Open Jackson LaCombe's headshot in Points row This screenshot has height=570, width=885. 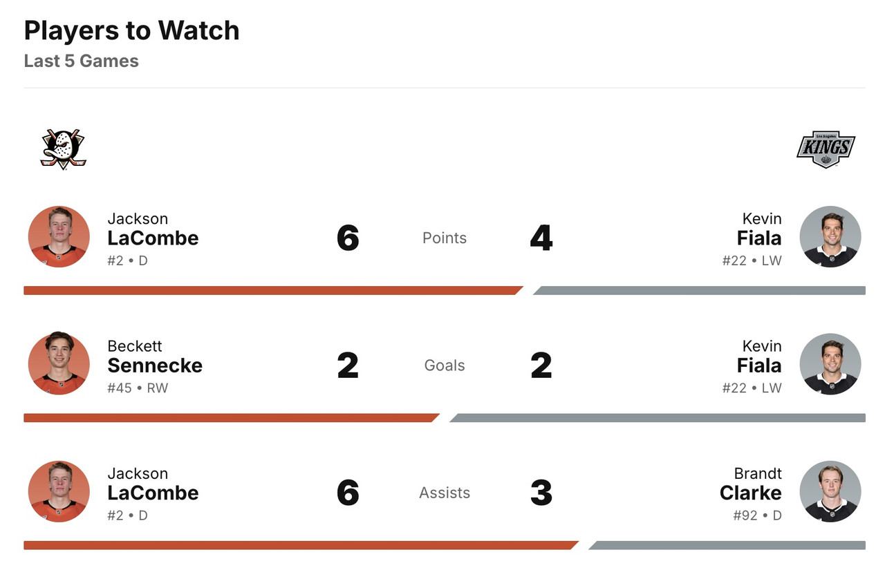(x=59, y=237)
